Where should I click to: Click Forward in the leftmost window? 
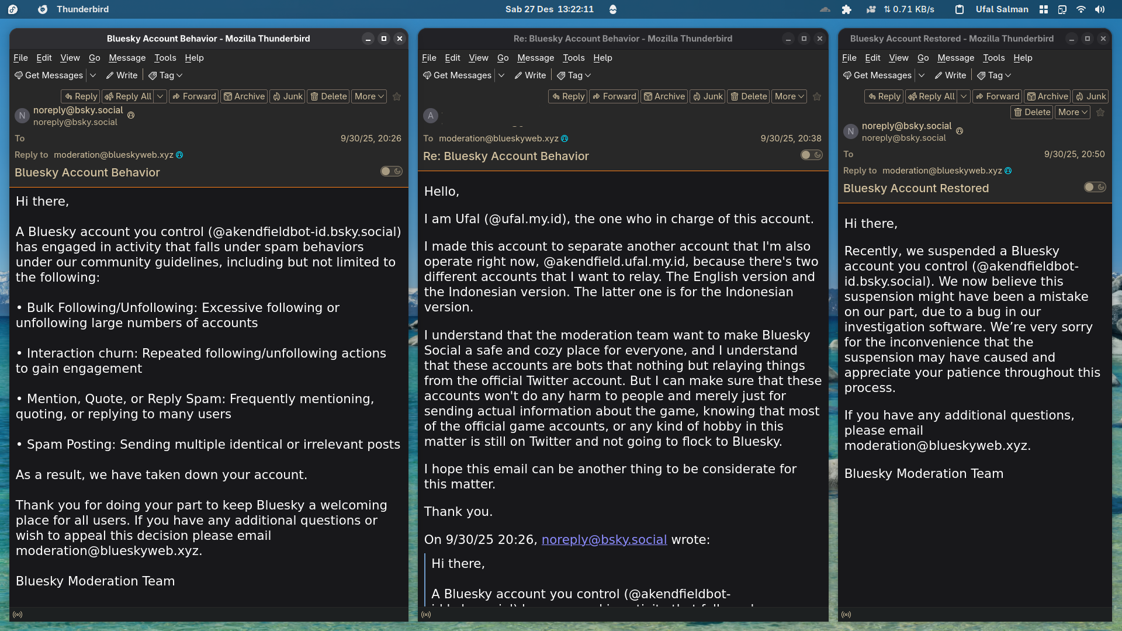coord(193,96)
